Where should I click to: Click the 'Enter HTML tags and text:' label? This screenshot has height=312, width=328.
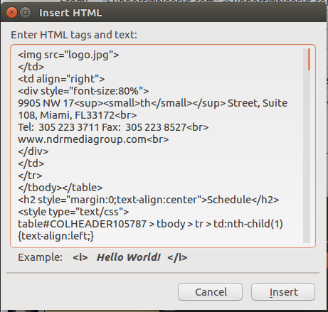(x=74, y=35)
